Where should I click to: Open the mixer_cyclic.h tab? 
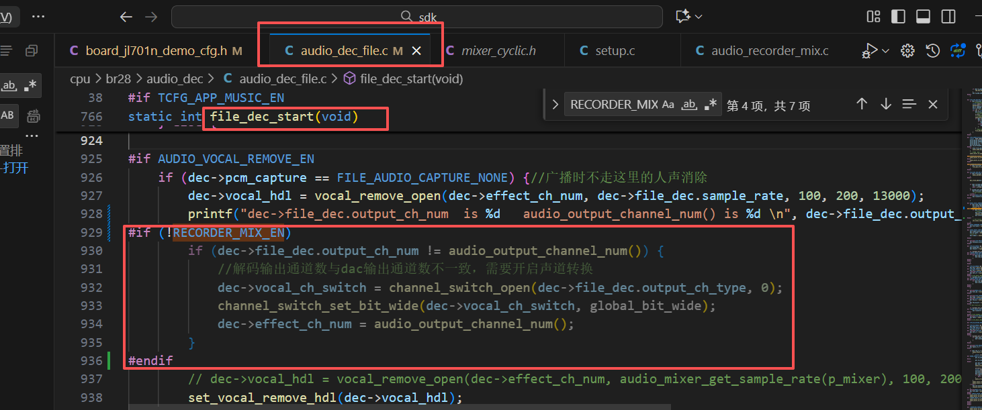coord(498,51)
